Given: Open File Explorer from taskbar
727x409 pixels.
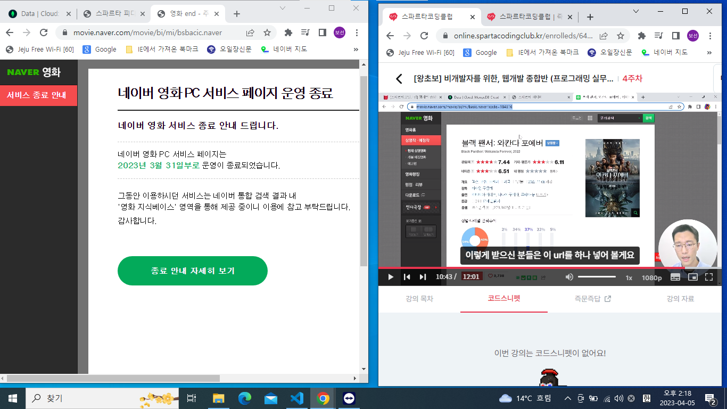Looking at the screenshot, I should point(219,398).
